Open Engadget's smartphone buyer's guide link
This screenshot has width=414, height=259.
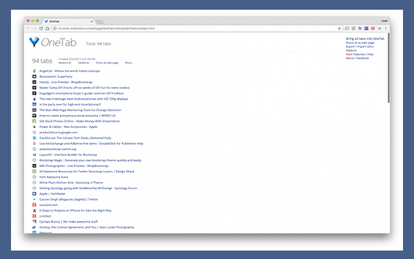(x=82, y=93)
